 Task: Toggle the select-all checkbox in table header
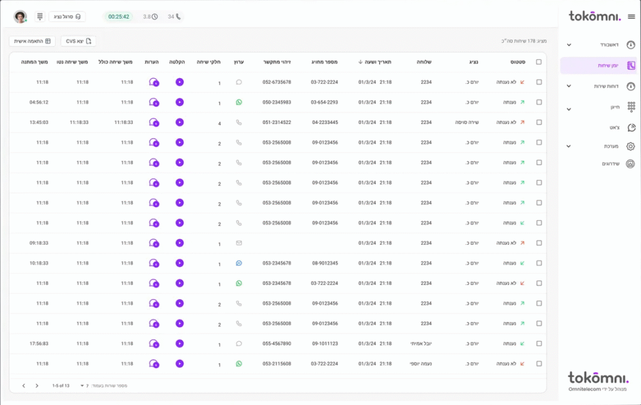539,62
